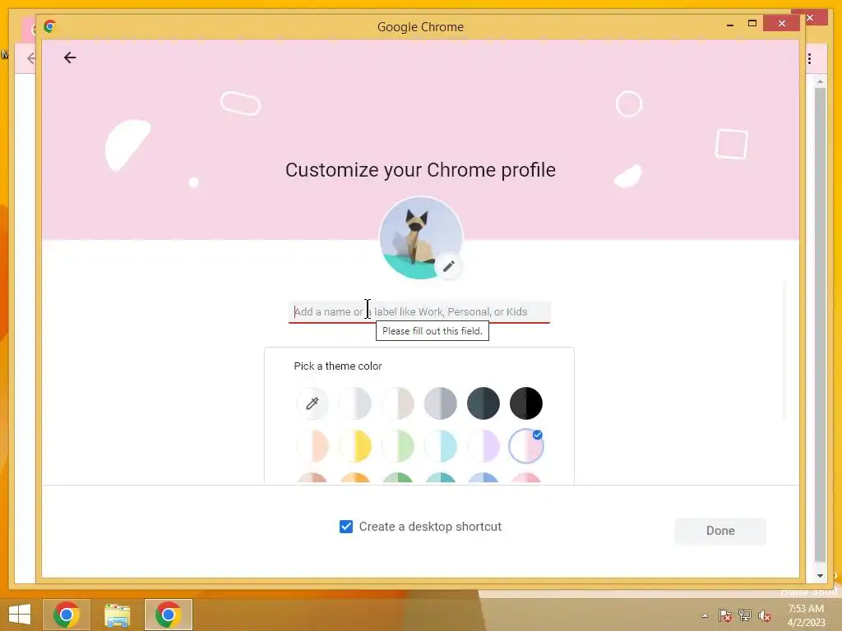Open the custom color eyedropper picker
This screenshot has height=631, width=842.
tap(312, 403)
